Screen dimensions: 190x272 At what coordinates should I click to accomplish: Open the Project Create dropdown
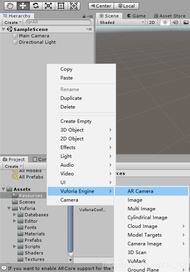tap(13, 166)
